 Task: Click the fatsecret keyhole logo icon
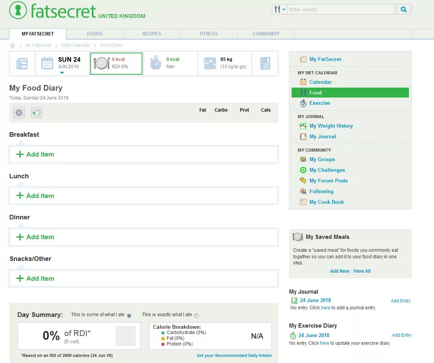click(18, 10)
